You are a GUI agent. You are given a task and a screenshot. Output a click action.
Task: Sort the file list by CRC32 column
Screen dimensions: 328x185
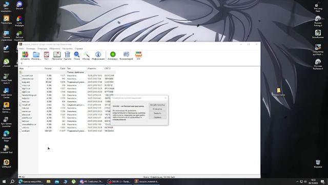109,68
